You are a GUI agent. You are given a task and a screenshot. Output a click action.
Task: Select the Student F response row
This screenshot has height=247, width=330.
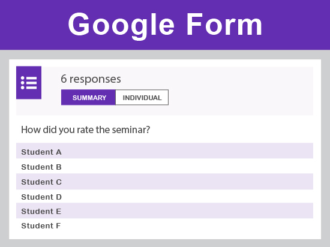[164, 225]
